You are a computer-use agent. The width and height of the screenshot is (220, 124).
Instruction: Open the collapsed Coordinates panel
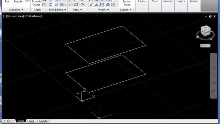point(142,6)
